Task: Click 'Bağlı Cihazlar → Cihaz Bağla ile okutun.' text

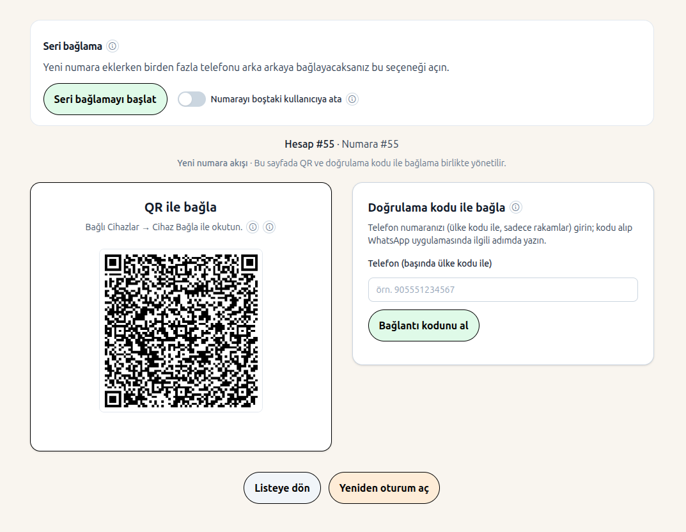Action: point(164,227)
